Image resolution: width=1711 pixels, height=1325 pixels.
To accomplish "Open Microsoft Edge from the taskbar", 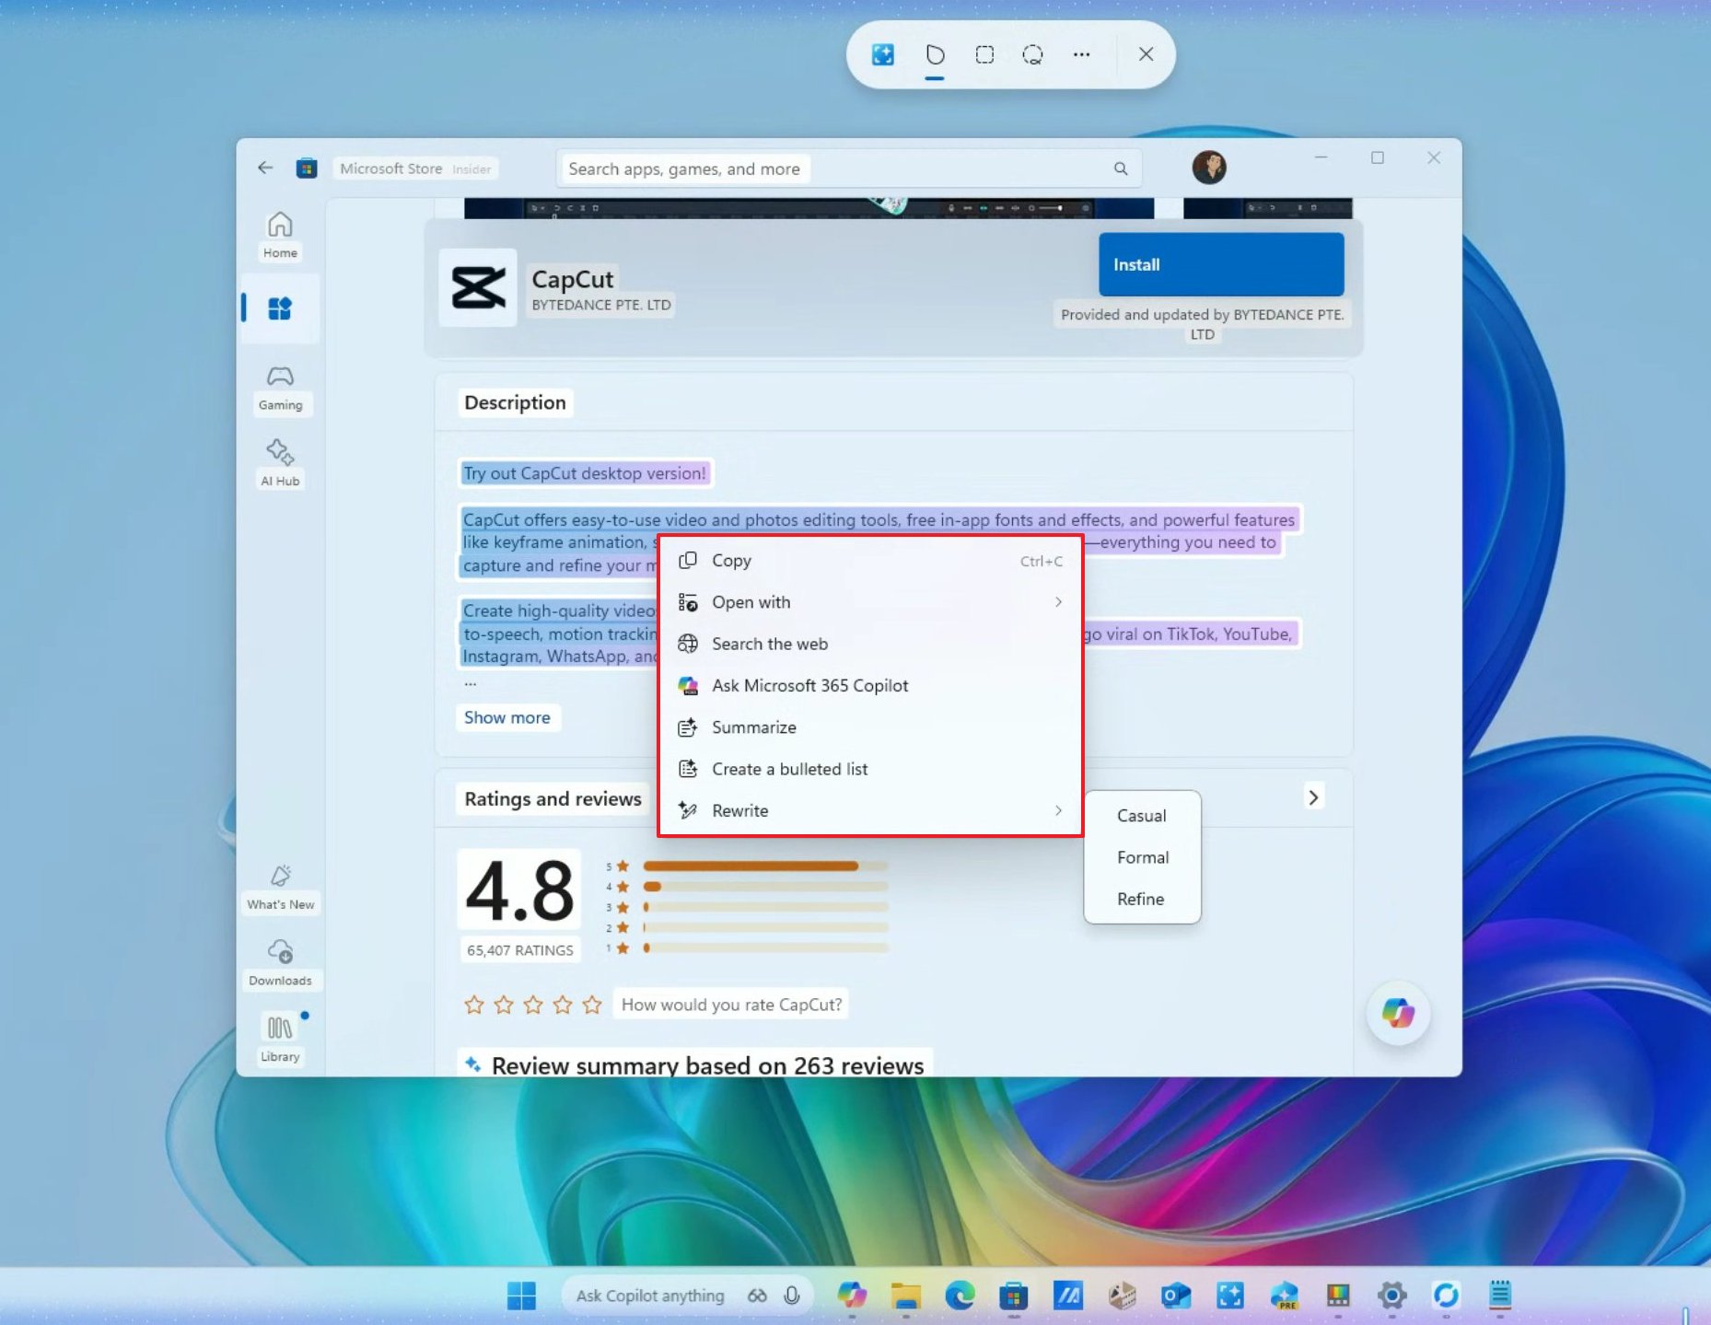I will point(960,1296).
